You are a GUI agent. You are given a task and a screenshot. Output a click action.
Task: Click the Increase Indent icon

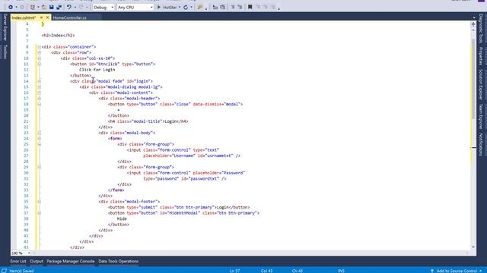point(240,7)
